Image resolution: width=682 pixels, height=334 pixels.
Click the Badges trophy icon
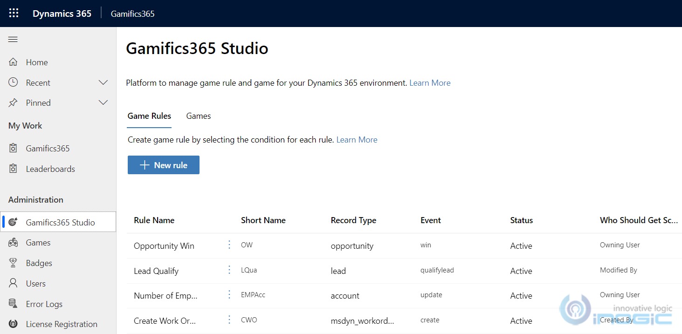13,263
